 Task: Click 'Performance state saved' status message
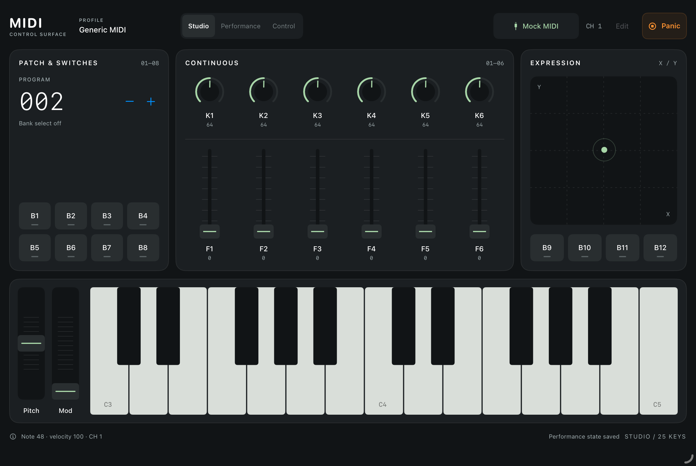point(584,436)
